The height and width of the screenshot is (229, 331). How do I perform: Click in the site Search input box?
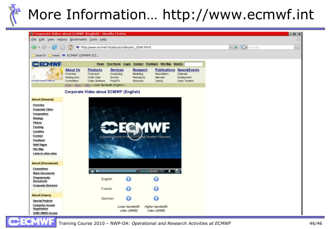pos(193,64)
